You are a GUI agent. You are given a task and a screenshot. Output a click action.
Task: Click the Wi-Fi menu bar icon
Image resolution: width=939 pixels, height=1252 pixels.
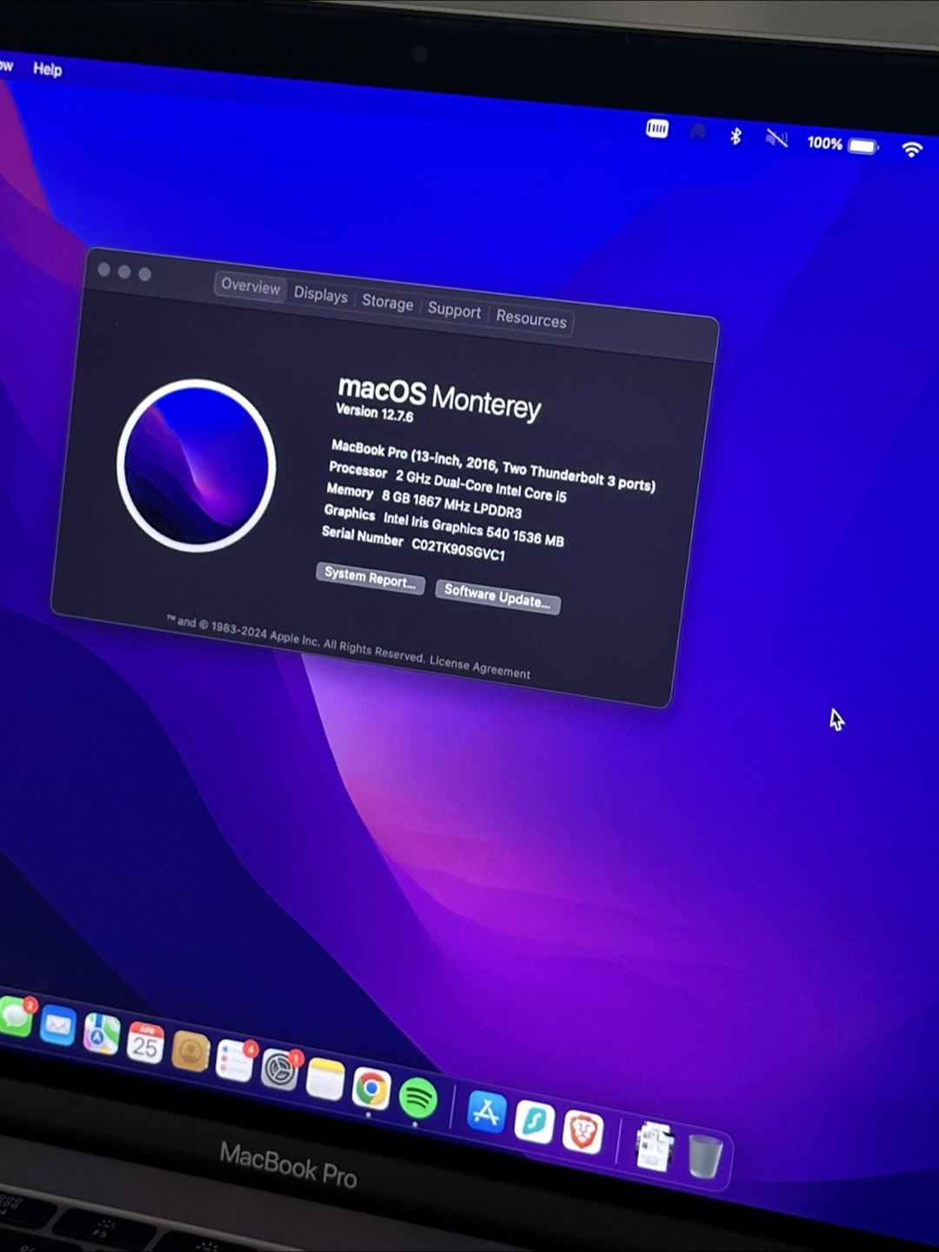point(911,150)
